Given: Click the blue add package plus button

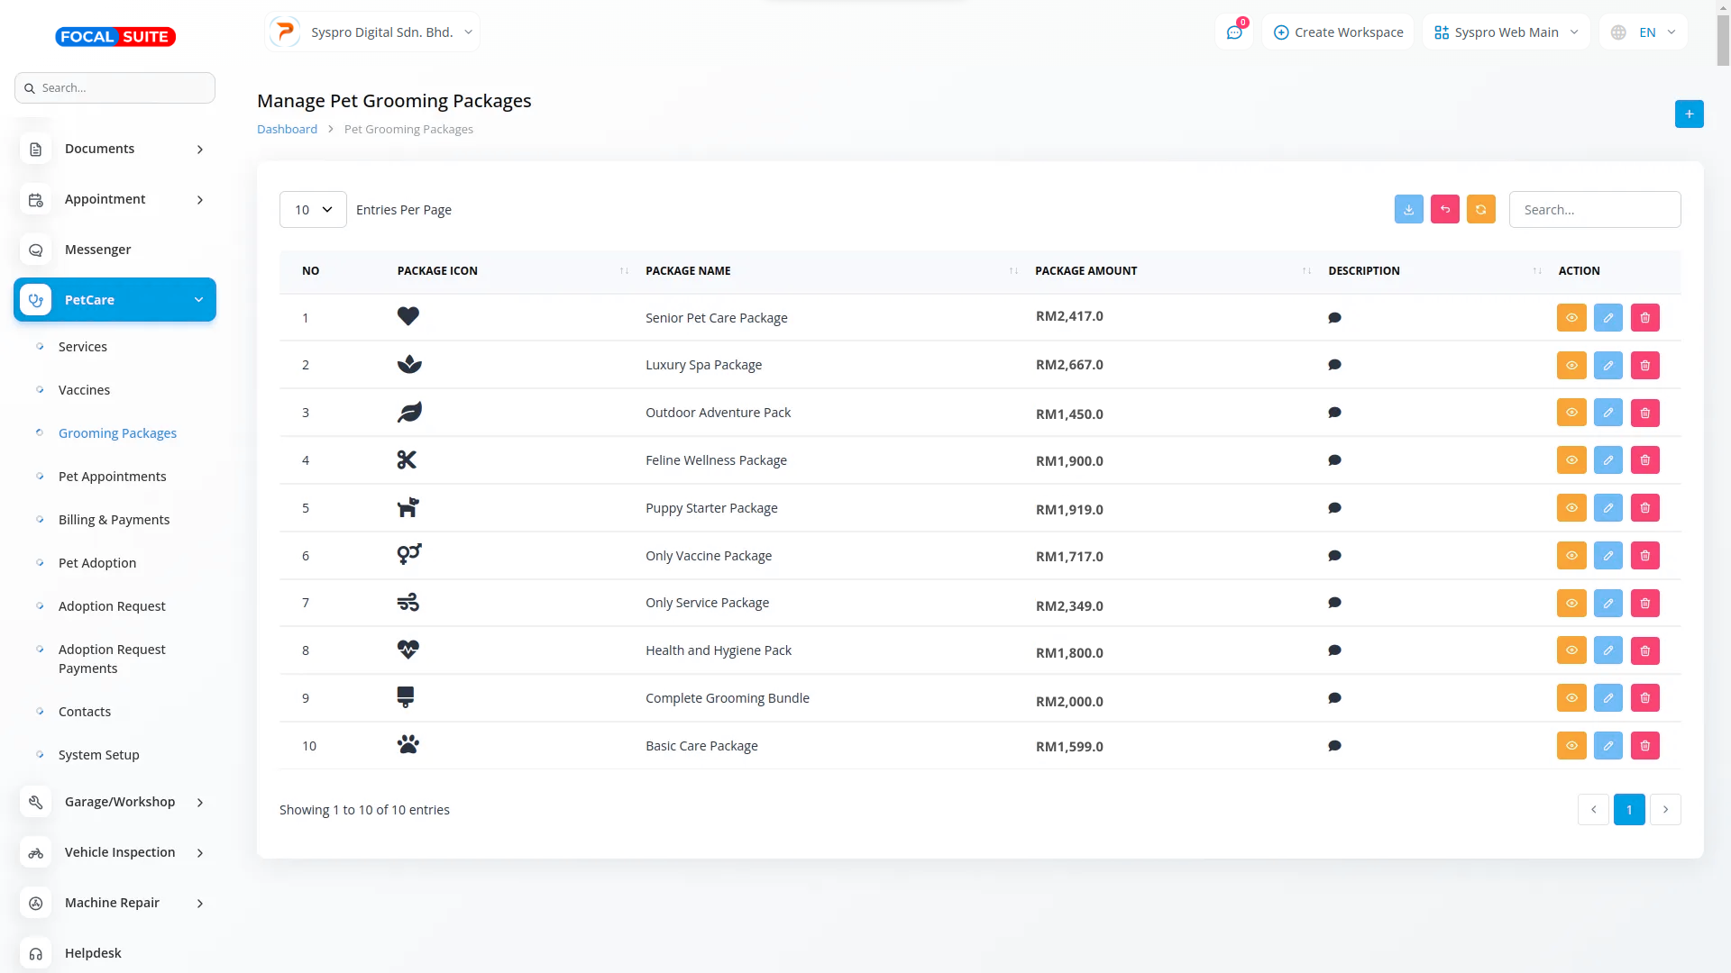Looking at the screenshot, I should (x=1689, y=114).
